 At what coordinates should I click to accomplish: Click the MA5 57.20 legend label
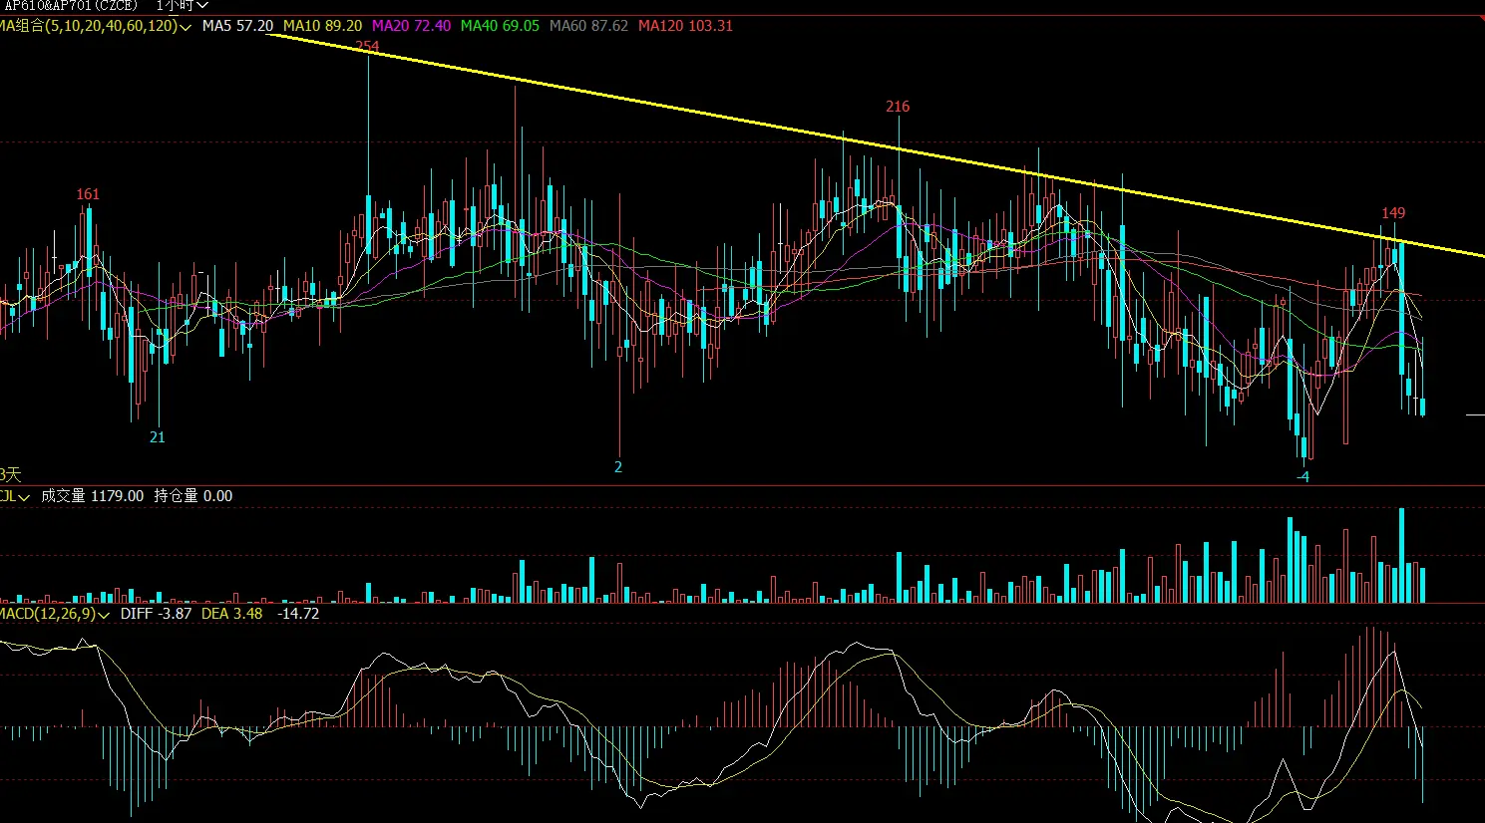coord(237,26)
